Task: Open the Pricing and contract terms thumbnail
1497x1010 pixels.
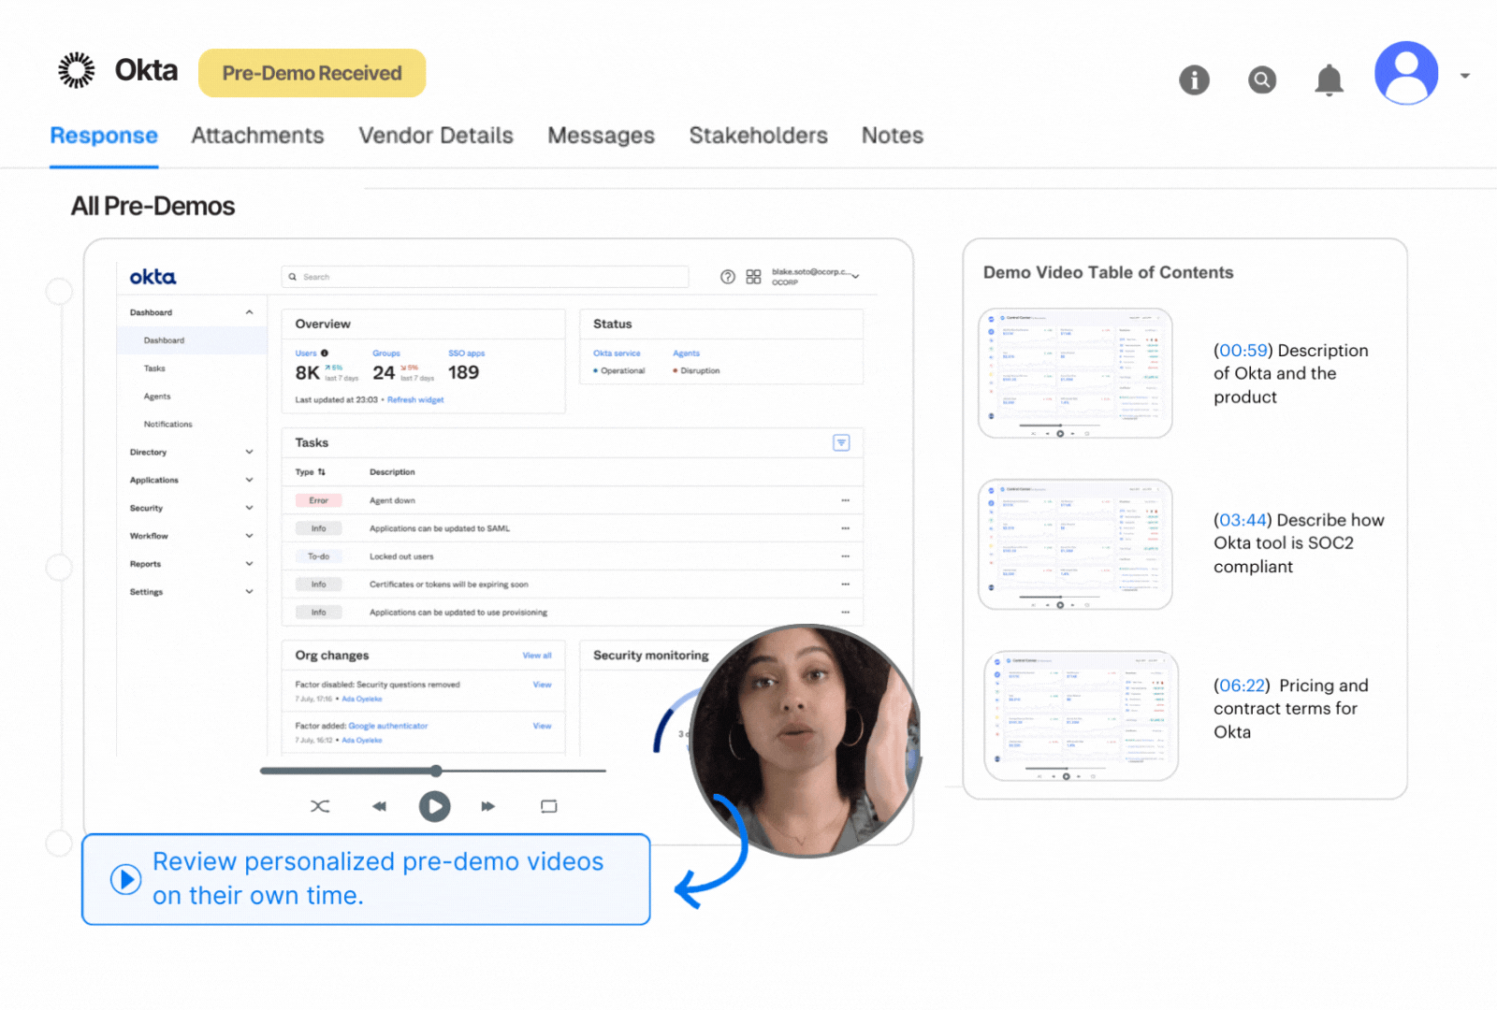Action: tap(1081, 716)
